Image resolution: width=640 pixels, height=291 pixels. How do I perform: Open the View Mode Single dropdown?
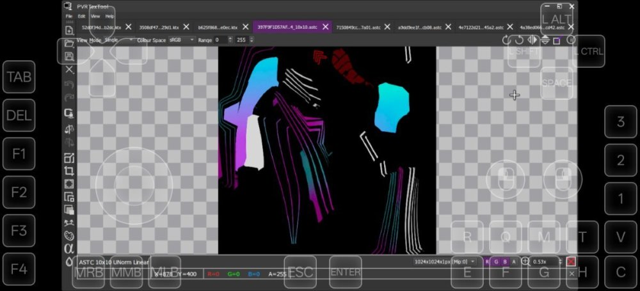pos(120,40)
